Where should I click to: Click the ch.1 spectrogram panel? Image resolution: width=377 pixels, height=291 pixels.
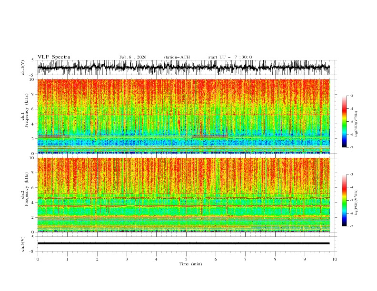(183, 116)
